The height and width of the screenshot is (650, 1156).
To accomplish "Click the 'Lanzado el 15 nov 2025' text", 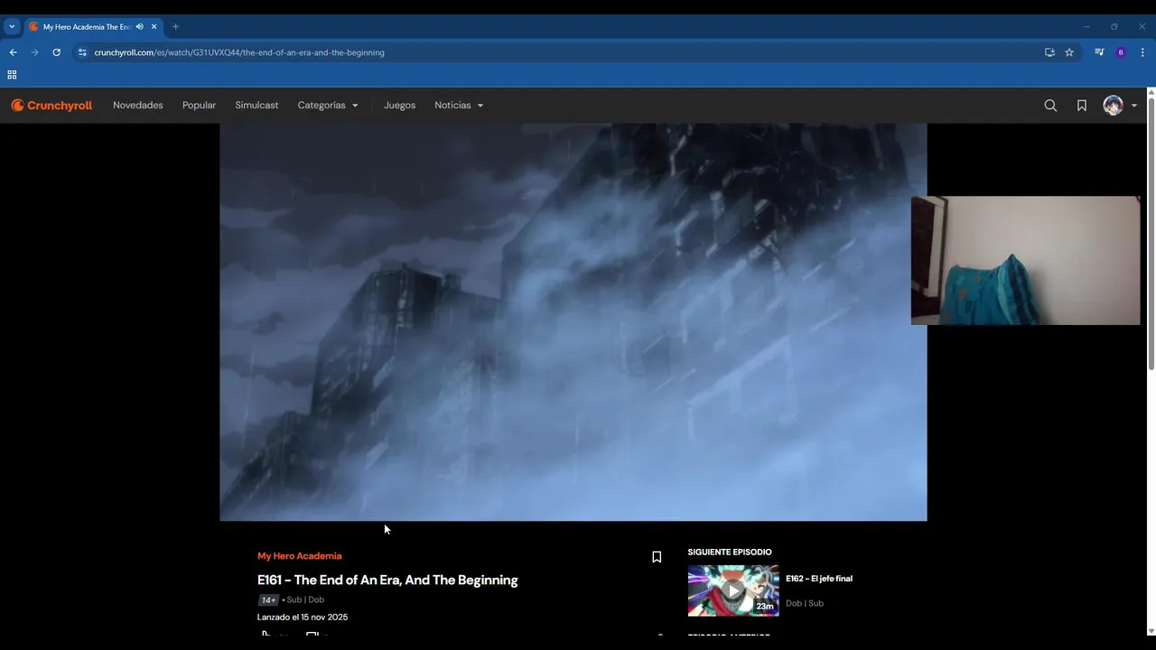I will [303, 617].
